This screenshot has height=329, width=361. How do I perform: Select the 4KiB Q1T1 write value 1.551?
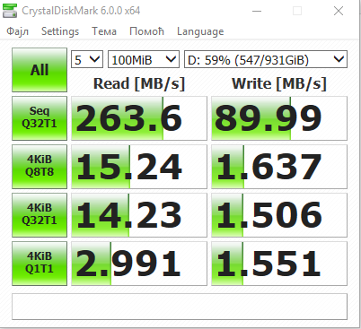tap(279, 264)
